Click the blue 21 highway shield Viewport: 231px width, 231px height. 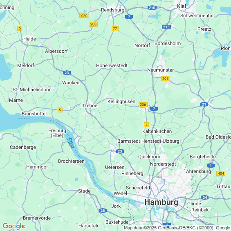point(204,104)
